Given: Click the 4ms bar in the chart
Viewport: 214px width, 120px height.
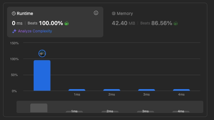Looking at the screenshot, I should click(x=181, y=90).
